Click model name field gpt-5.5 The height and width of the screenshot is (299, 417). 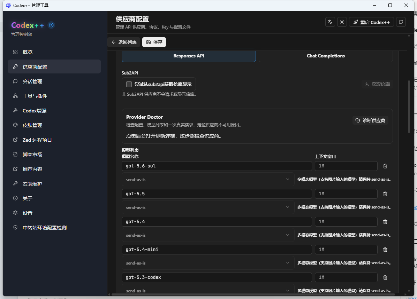217,194
